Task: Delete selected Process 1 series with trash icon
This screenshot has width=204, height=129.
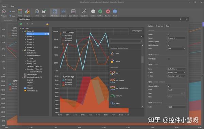Action: pyautogui.click(x=48, y=34)
